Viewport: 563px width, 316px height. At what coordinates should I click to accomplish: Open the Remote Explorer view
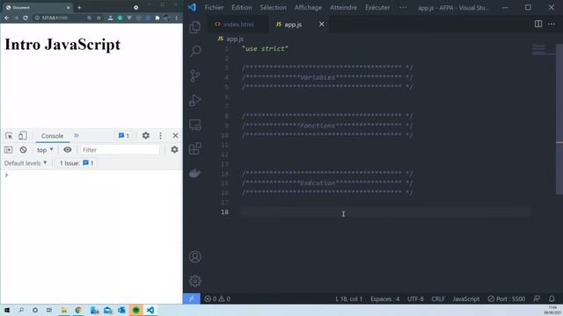coord(195,125)
